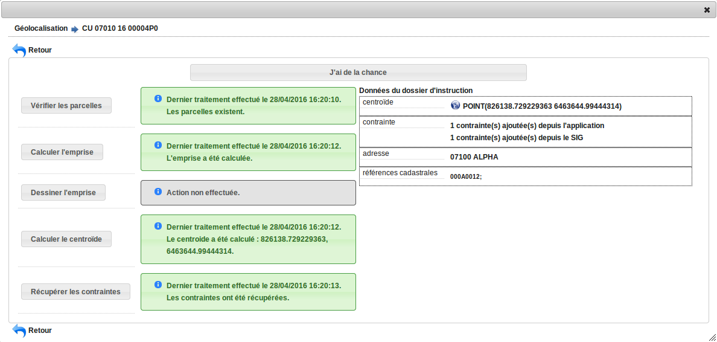Launch Calculer le centroïde
The image size is (717, 342).
pyautogui.click(x=66, y=239)
